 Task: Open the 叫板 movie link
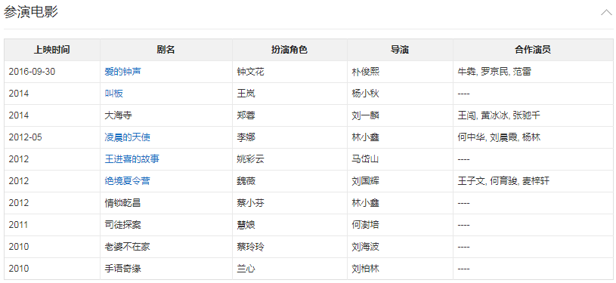tap(113, 94)
